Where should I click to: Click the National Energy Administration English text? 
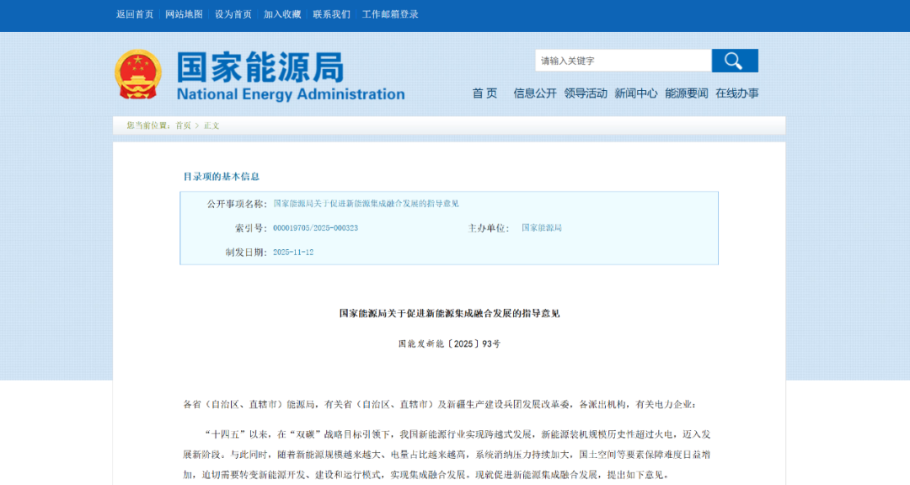[291, 94]
